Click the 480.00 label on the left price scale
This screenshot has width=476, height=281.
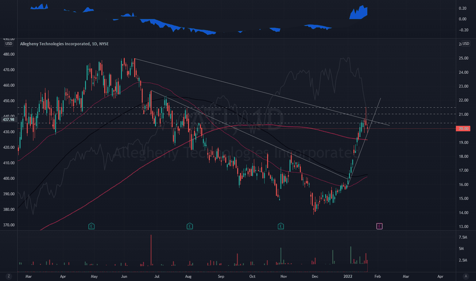point(9,54)
